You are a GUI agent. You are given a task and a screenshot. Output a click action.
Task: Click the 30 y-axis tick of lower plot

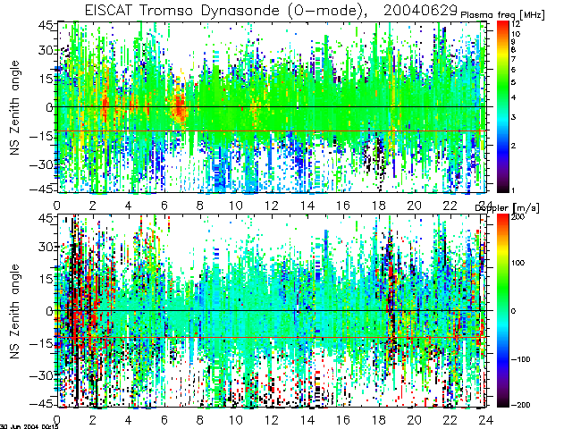pos(46,247)
